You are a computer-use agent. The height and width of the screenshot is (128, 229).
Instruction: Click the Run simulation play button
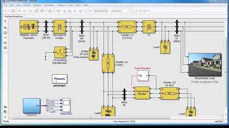70,11
